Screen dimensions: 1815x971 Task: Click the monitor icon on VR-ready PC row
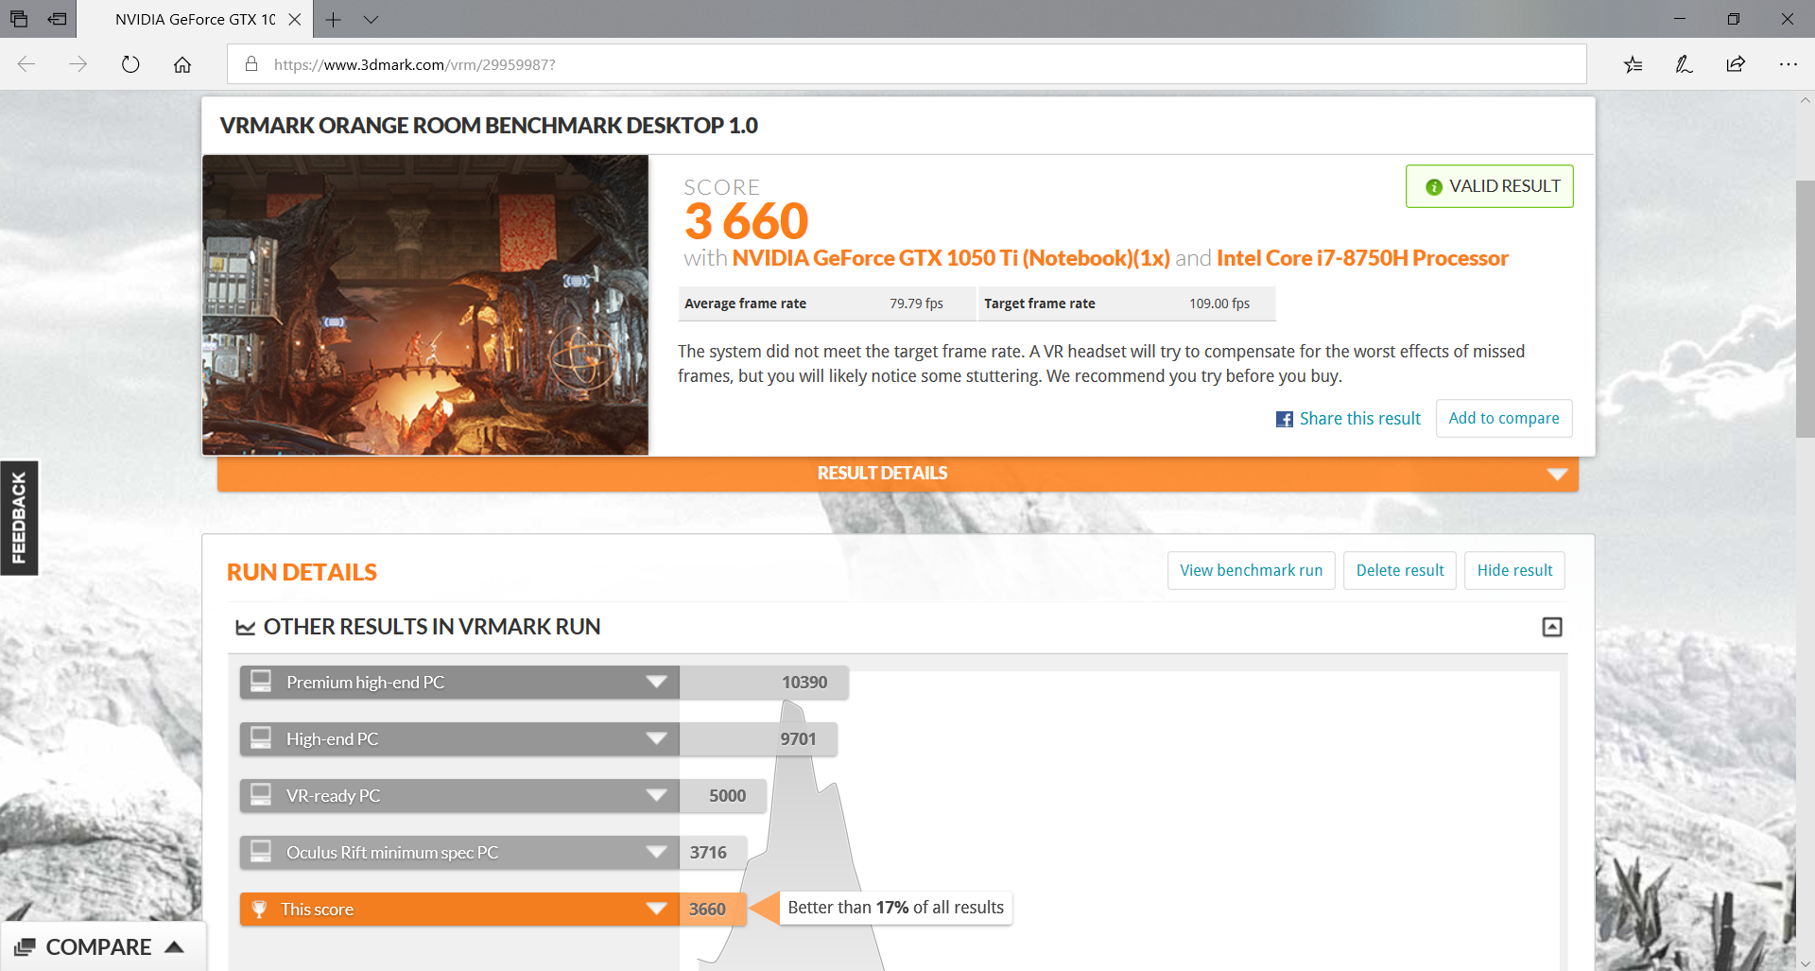[261, 794]
